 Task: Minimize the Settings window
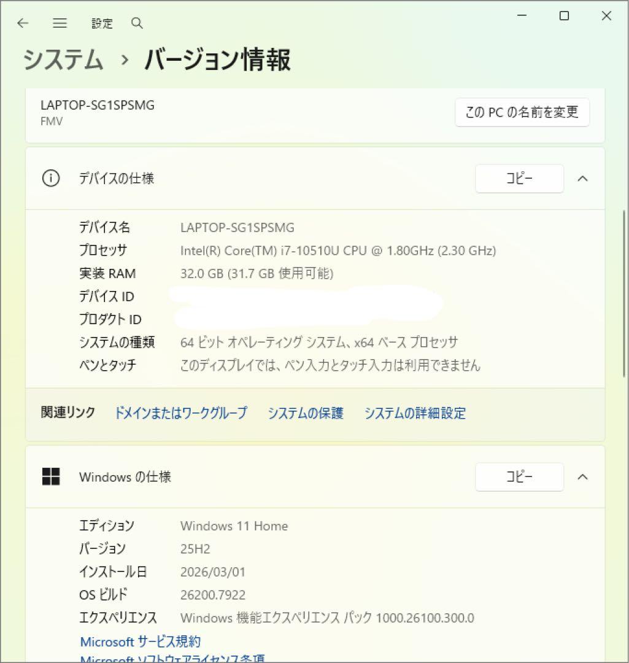point(522,15)
